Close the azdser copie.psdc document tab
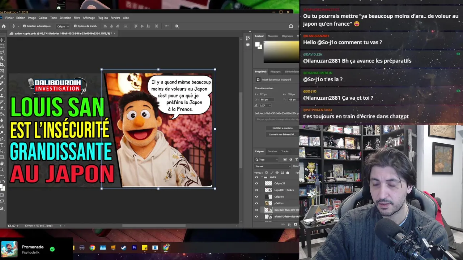The image size is (463, 260). pyautogui.click(x=114, y=33)
